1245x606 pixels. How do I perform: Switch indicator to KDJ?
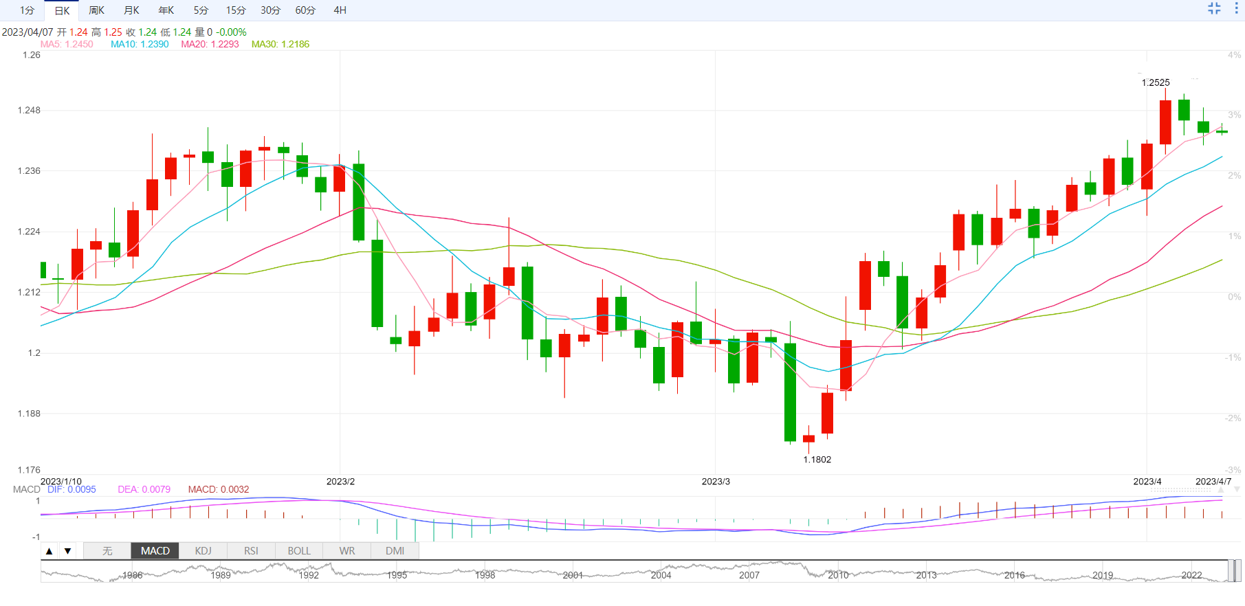point(203,551)
